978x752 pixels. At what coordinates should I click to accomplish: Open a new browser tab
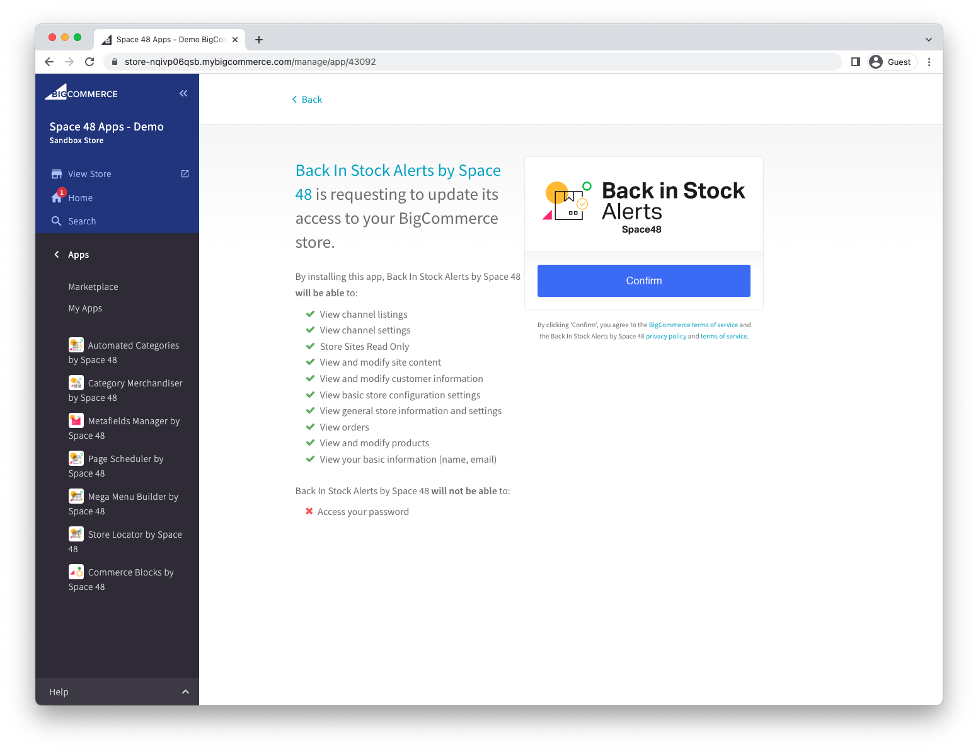(x=259, y=40)
